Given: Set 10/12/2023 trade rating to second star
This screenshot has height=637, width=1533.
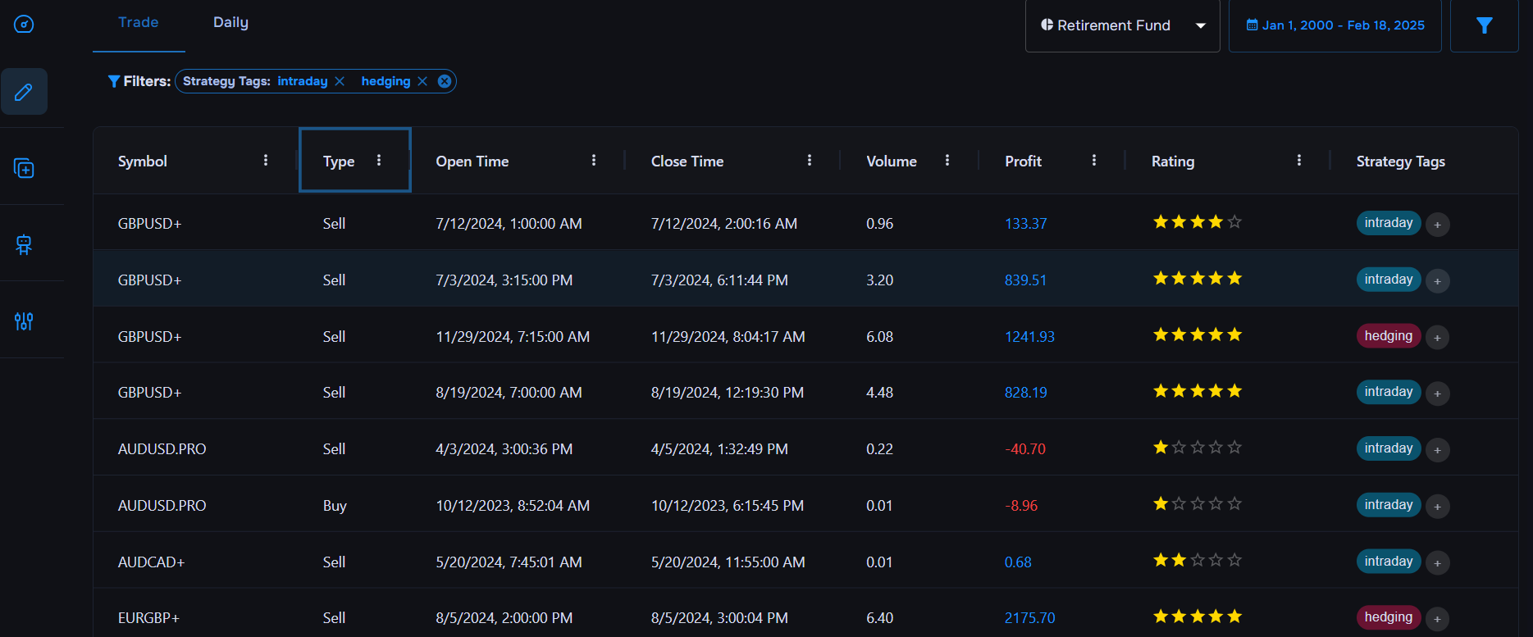Looking at the screenshot, I should 1179,504.
